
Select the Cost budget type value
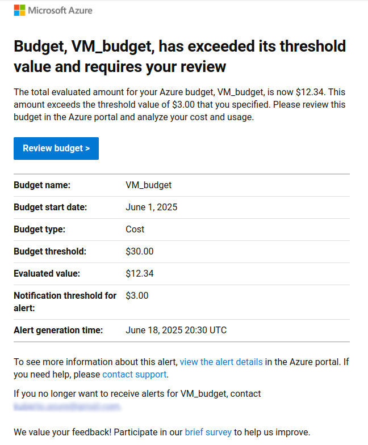pos(135,230)
